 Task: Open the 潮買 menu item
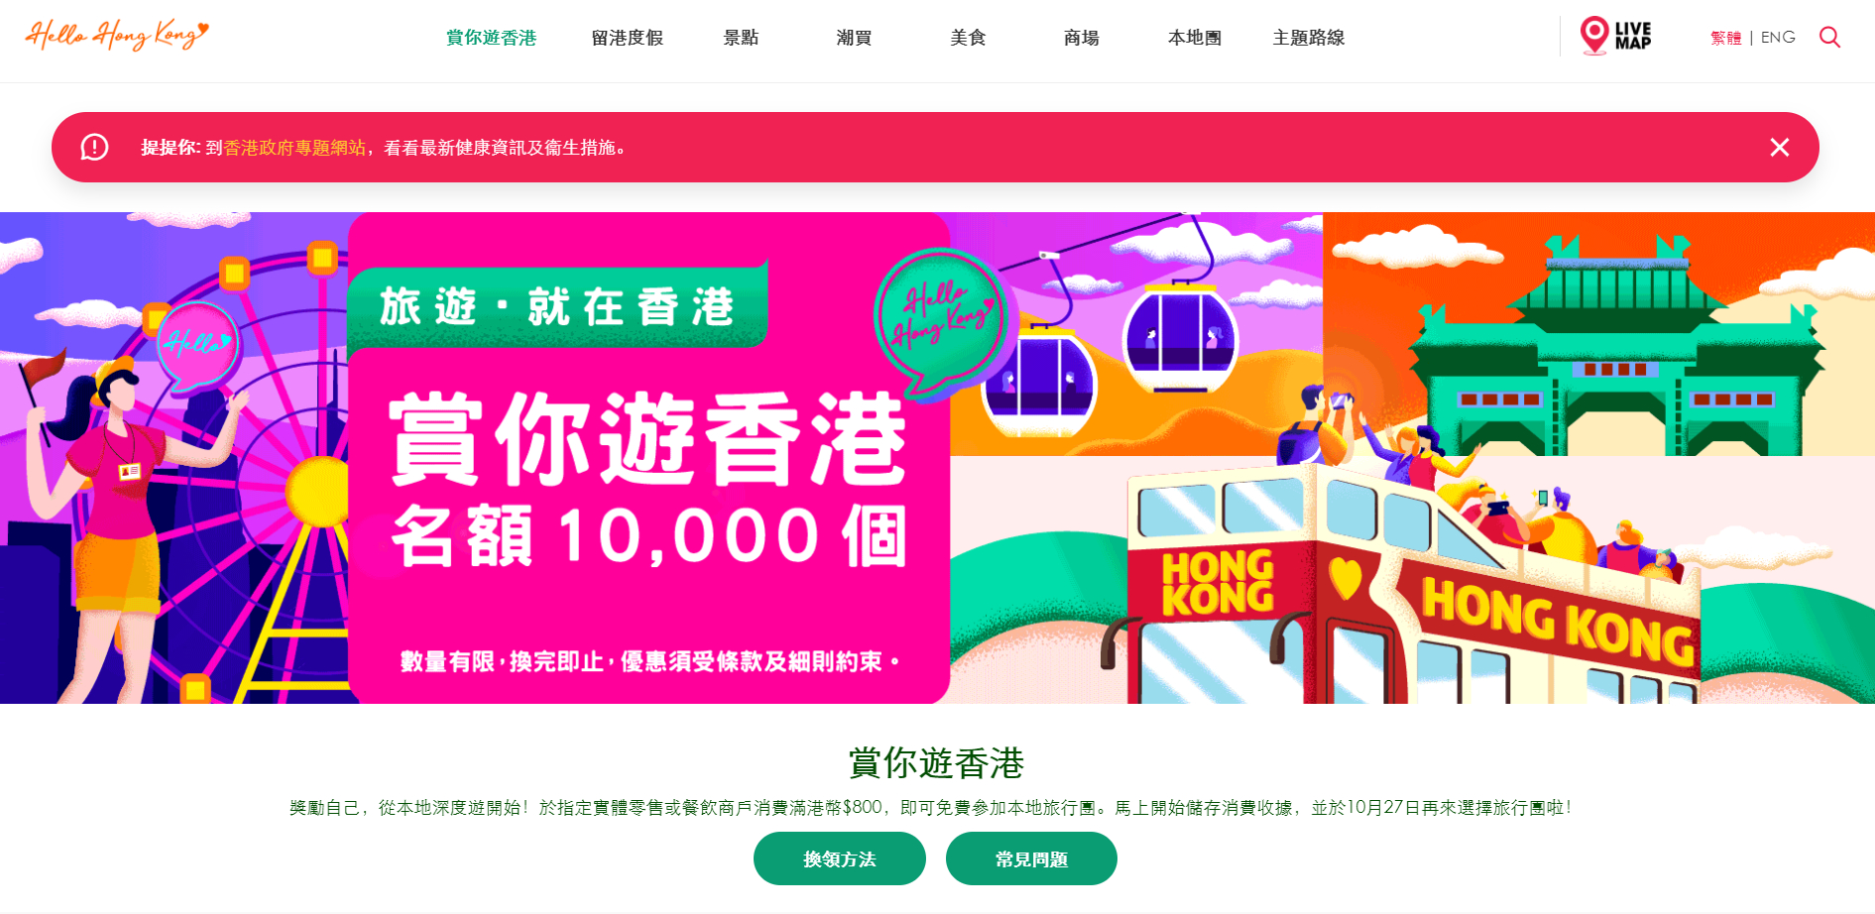[854, 38]
